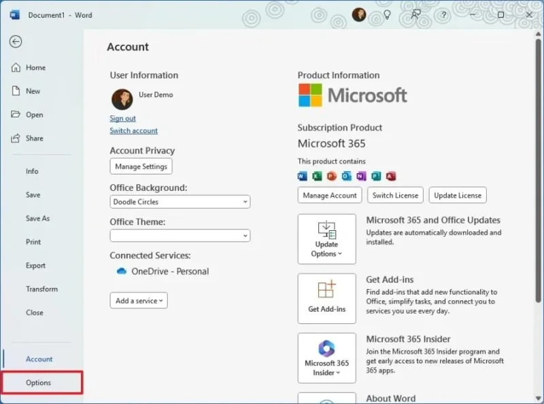Open the user avatar in title bar
This screenshot has width=544, height=404.
point(359,15)
